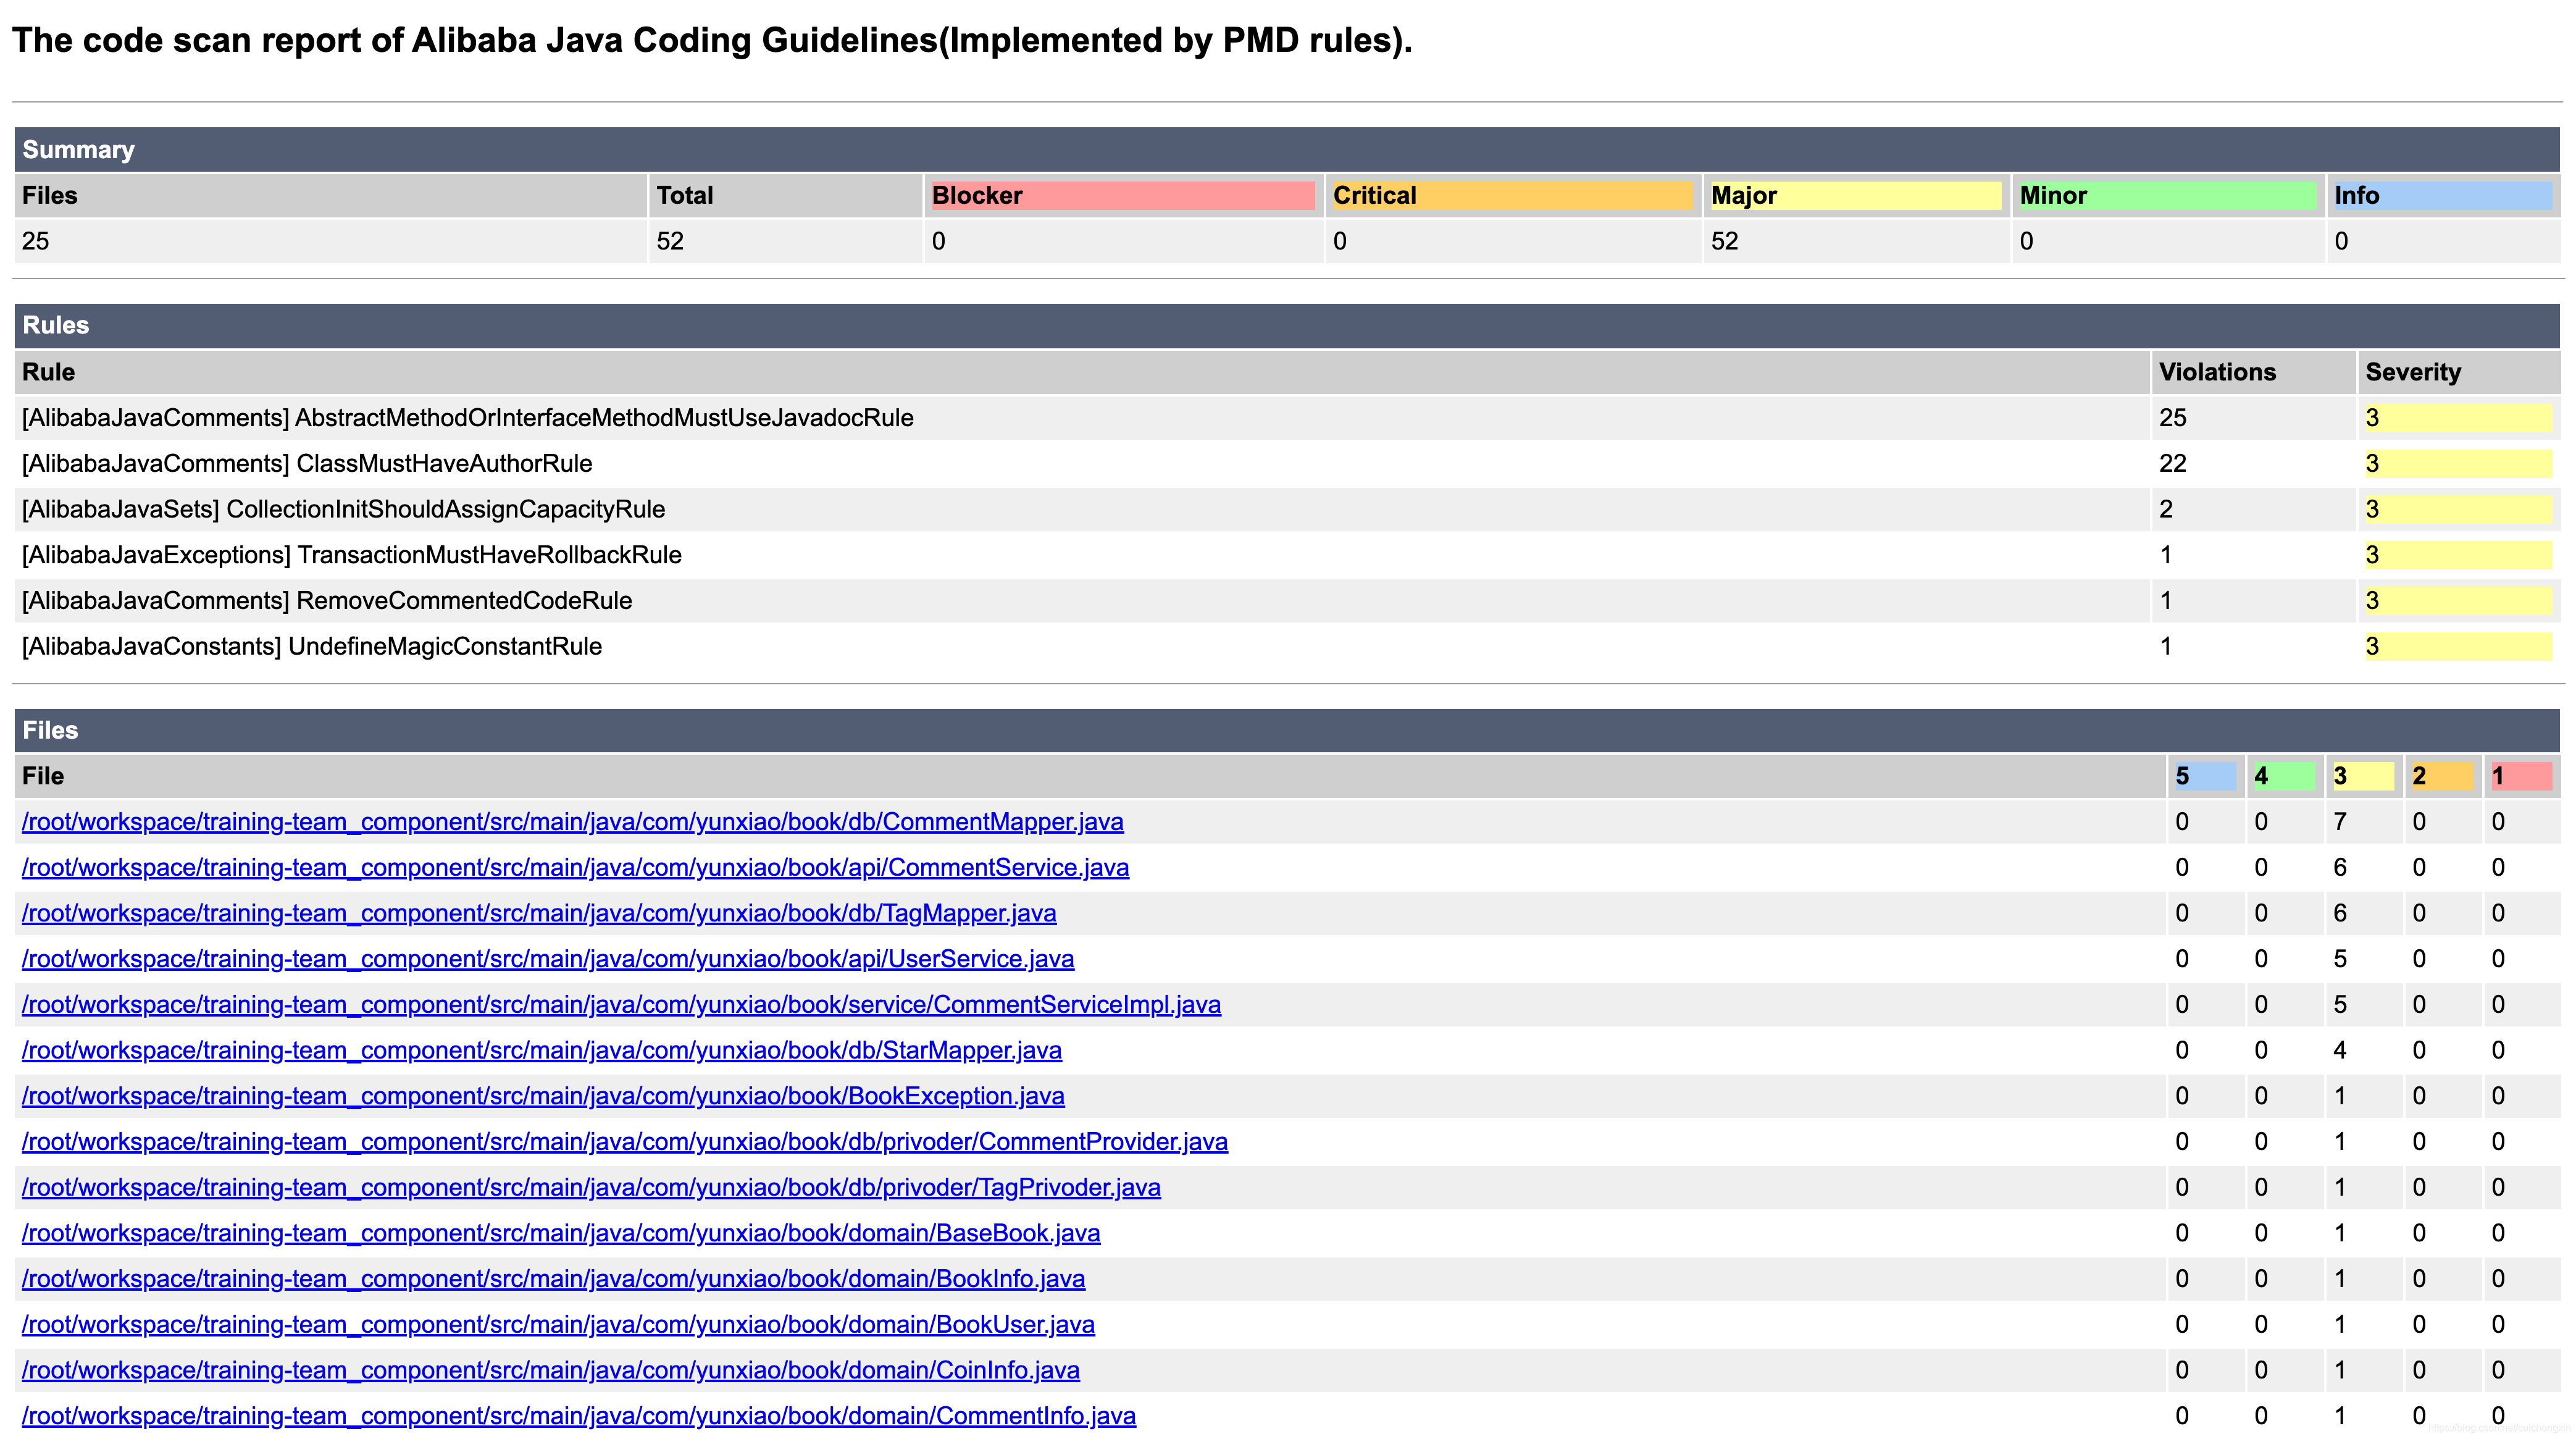2576x1439 pixels.
Task: Open the CoinInfo.java file link
Action: tap(550, 1370)
